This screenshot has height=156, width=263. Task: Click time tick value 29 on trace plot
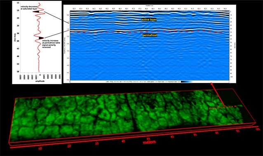click(x=18, y=26)
